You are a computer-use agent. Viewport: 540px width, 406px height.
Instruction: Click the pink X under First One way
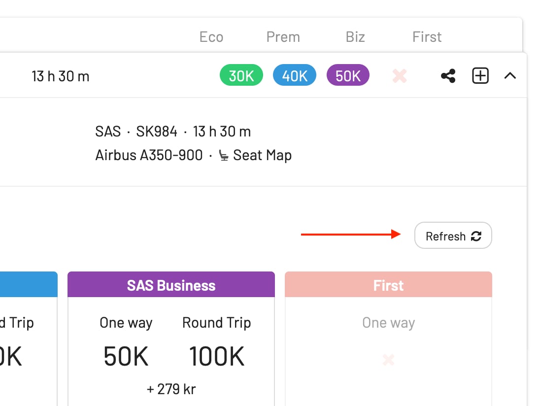(388, 360)
